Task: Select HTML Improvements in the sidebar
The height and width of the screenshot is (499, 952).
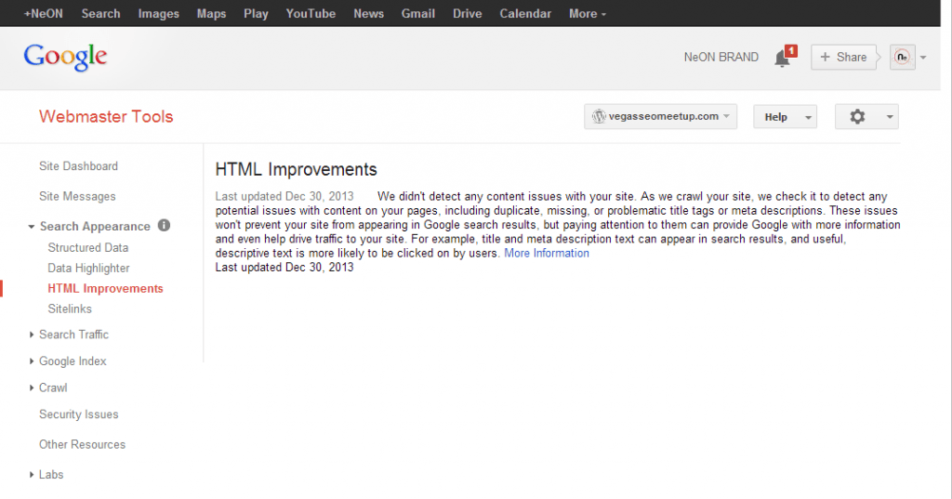Action: 105,289
